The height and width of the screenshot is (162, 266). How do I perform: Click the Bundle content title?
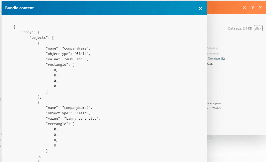tap(19, 8)
